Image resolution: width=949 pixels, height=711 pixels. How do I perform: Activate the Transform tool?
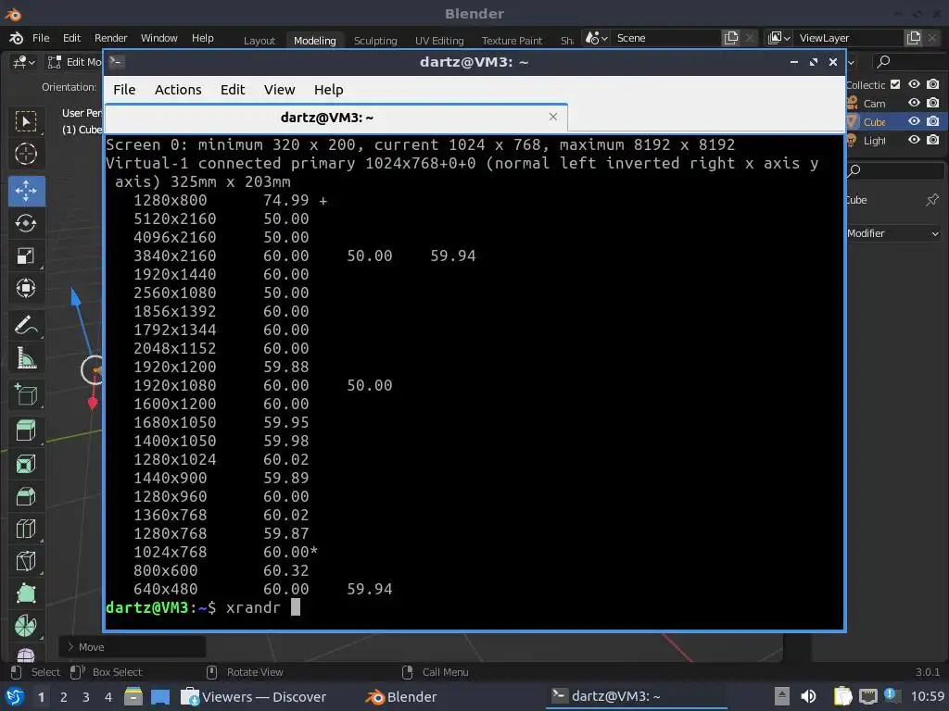click(x=26, y=288)
